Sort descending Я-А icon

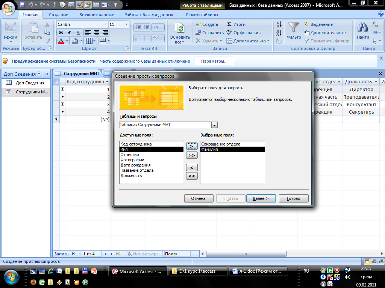point(279,33)
